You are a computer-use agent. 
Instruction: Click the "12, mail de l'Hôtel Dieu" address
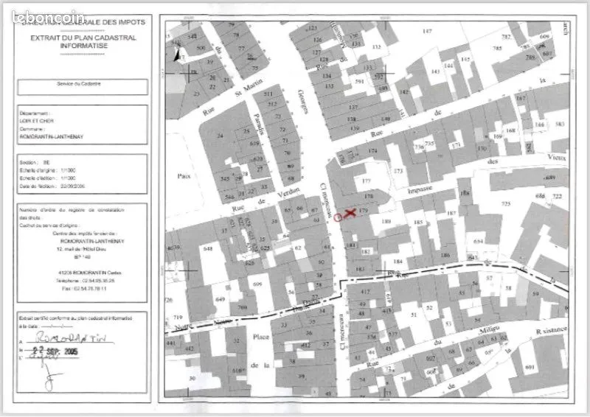click(x=81, y=249)
